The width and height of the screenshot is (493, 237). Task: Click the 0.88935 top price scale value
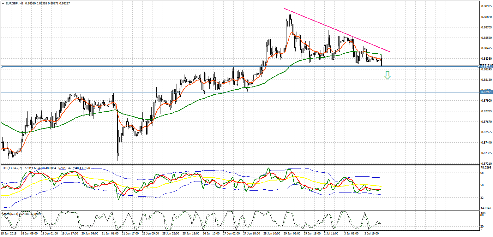(485, 6)
